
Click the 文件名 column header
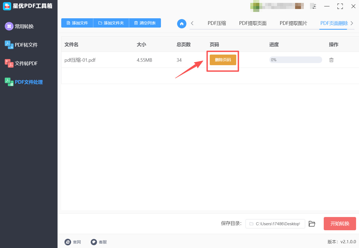point(71,45)
